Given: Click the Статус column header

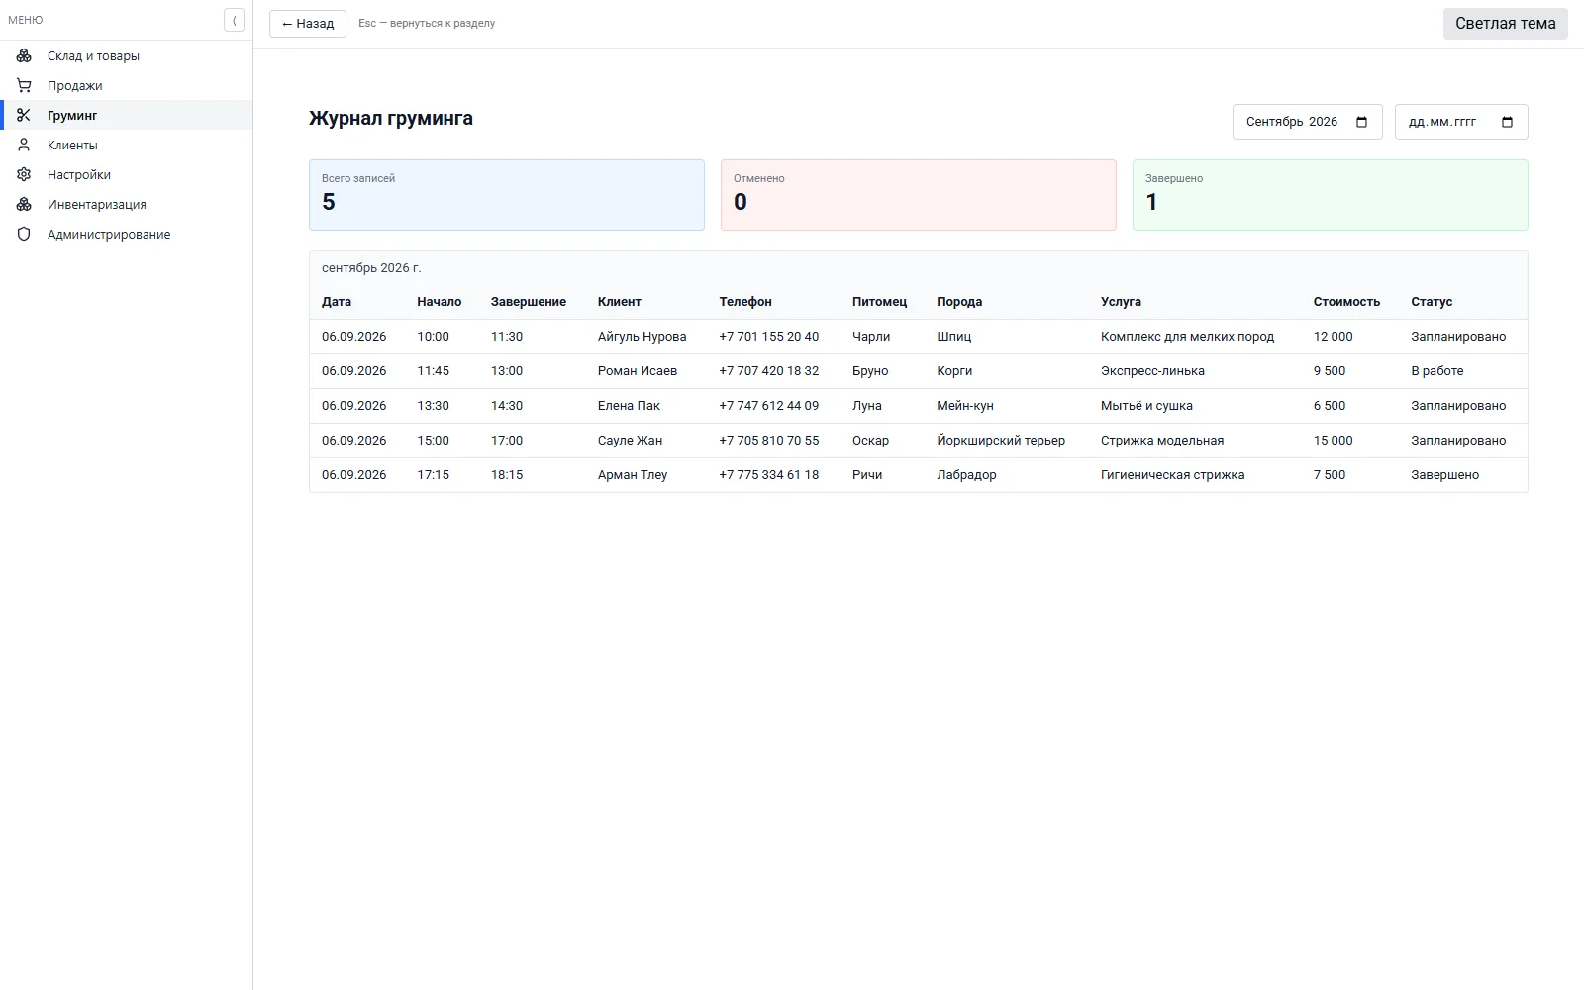Looking at the screenshot, I should pyautogui.click(x=1432, y=302).
